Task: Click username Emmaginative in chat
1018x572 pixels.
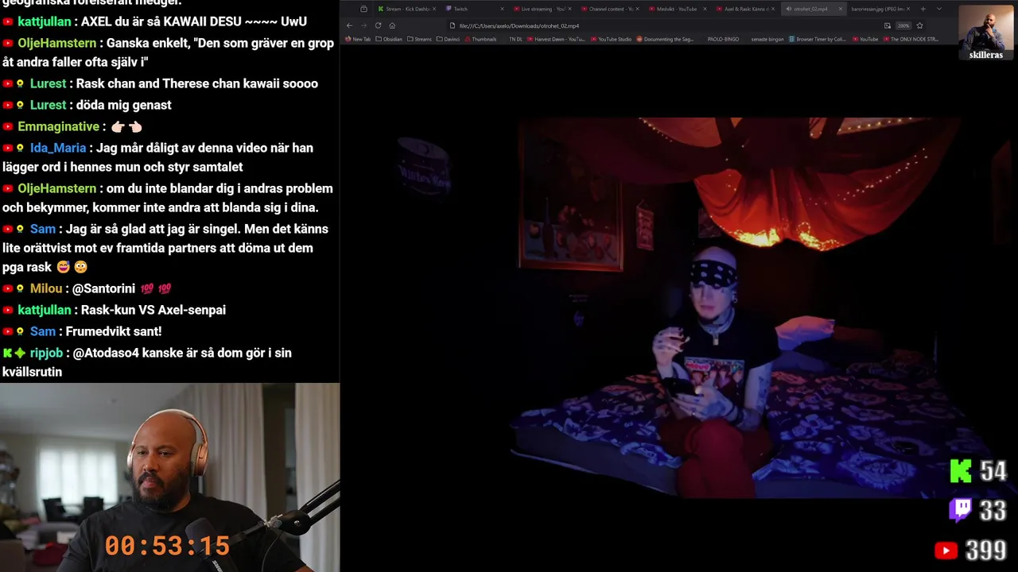Action: pyautogui.click(x=59, y=126)
